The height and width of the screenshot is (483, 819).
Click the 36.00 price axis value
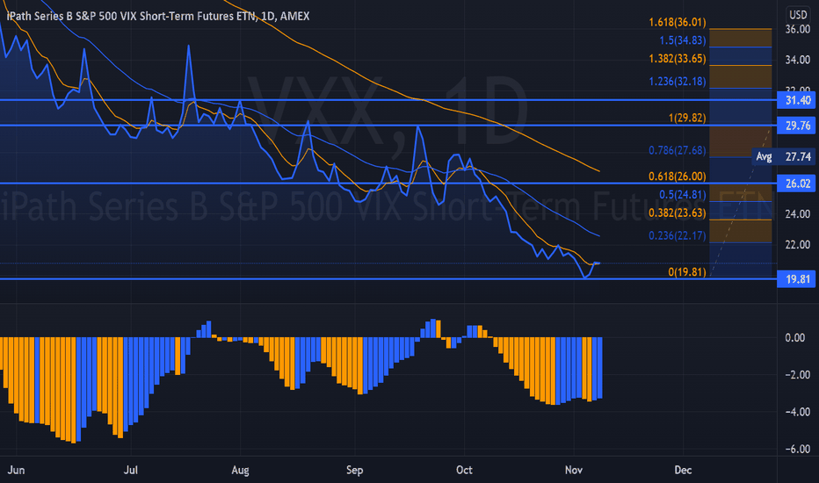click(x=798, y=29)
